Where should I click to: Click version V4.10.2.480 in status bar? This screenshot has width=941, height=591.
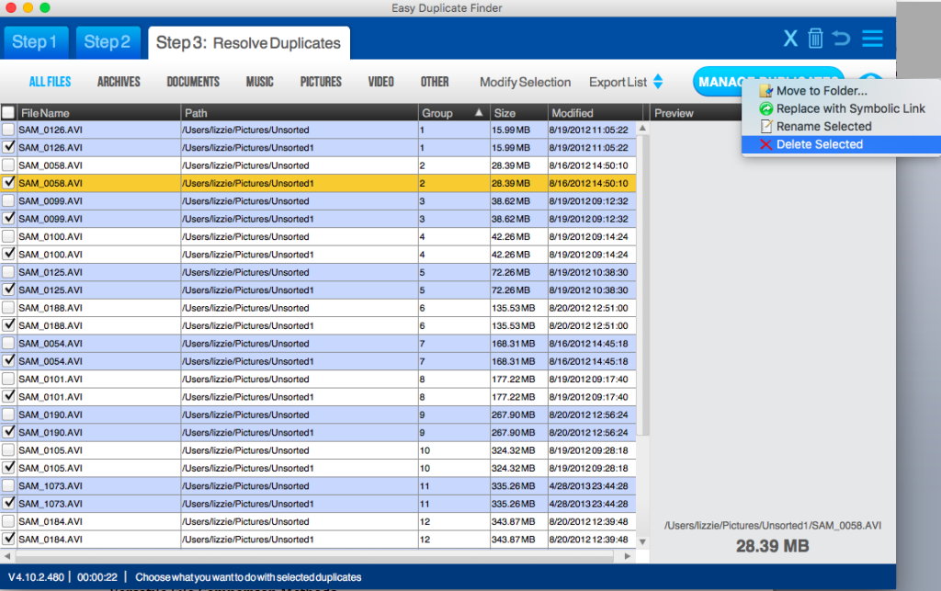36,577
